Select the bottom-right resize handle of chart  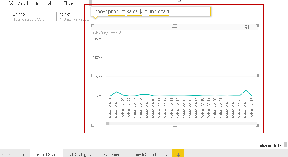pyautogui.click(x=257, y=126)
